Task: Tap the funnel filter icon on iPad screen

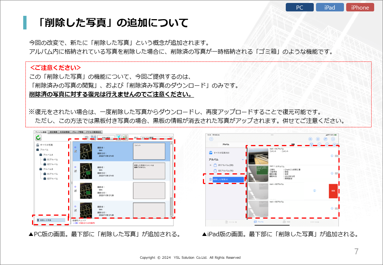Action: click(311, 145)
